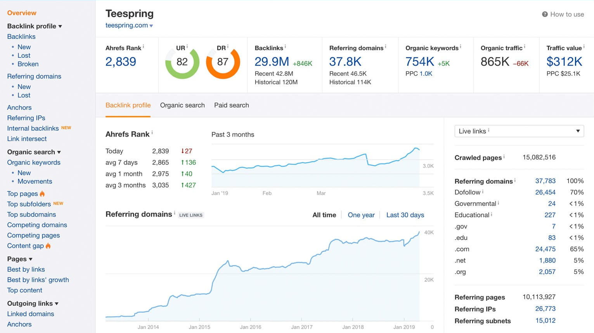The height and width of the screenshot is (333, 594).
Task: Click the fire icon next to Content gap
Action: [x=48, y=245]
